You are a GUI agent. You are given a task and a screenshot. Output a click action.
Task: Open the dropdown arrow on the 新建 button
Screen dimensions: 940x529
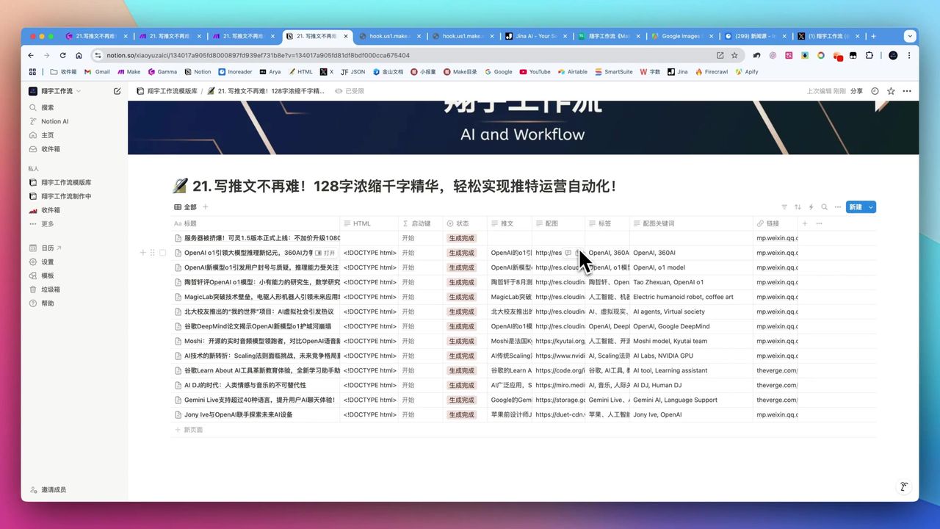[869, 207]
